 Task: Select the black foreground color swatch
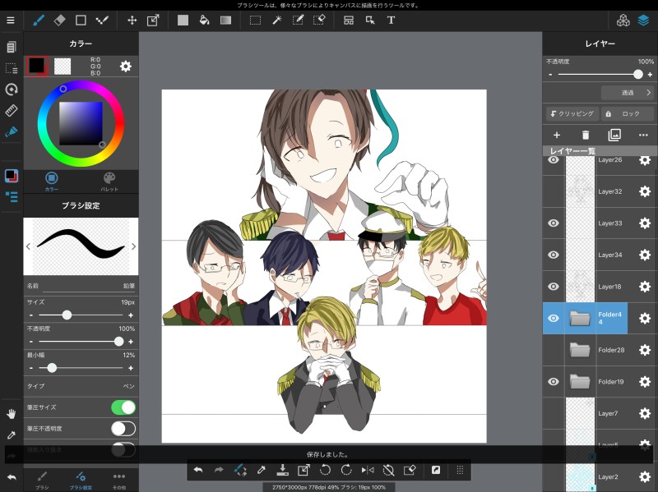coord(37,66)
